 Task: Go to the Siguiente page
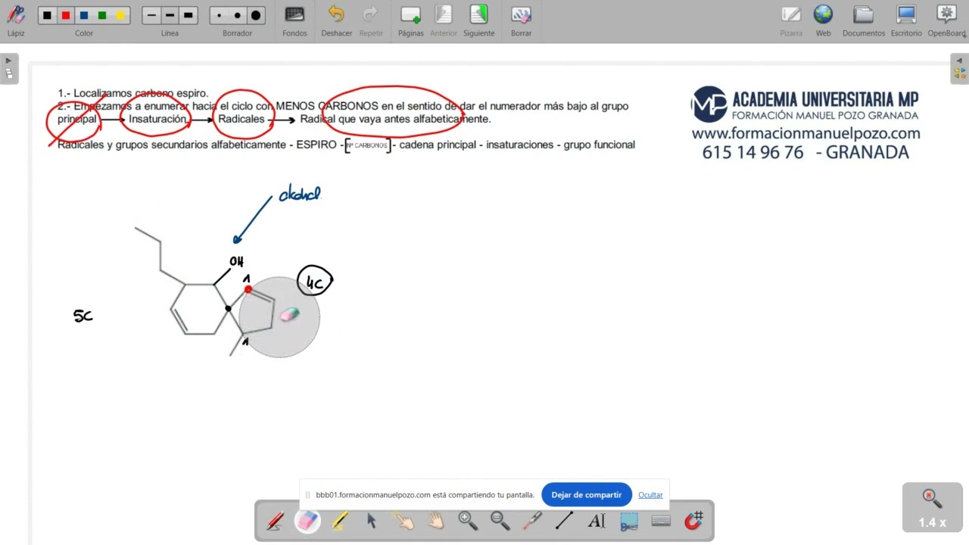(478, 20)
